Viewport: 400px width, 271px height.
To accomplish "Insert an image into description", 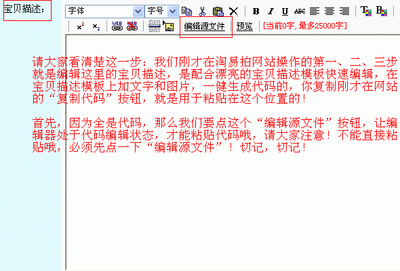I will (x=168, y=26).
